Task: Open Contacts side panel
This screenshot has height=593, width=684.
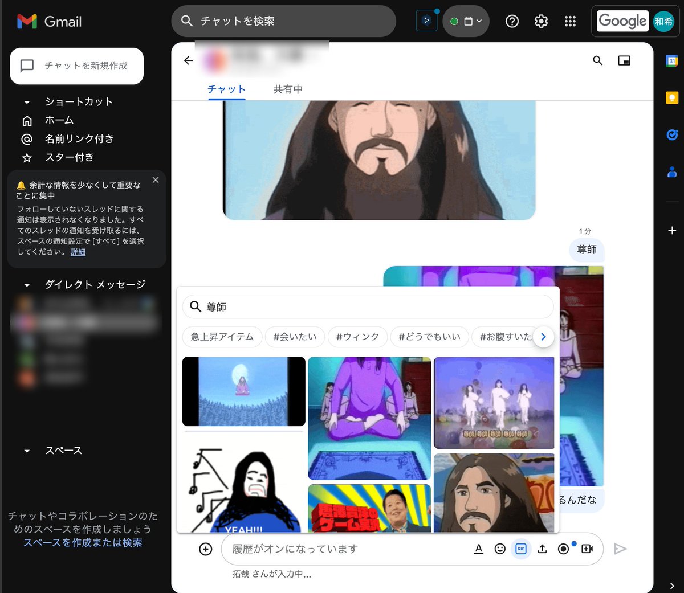Action: pyautogui.click(x=672, y=171)
